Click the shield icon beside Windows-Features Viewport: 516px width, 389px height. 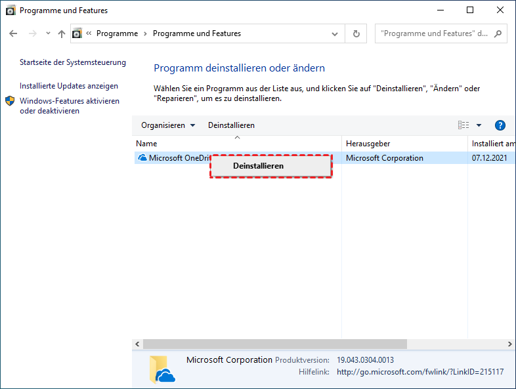[11, 101]
